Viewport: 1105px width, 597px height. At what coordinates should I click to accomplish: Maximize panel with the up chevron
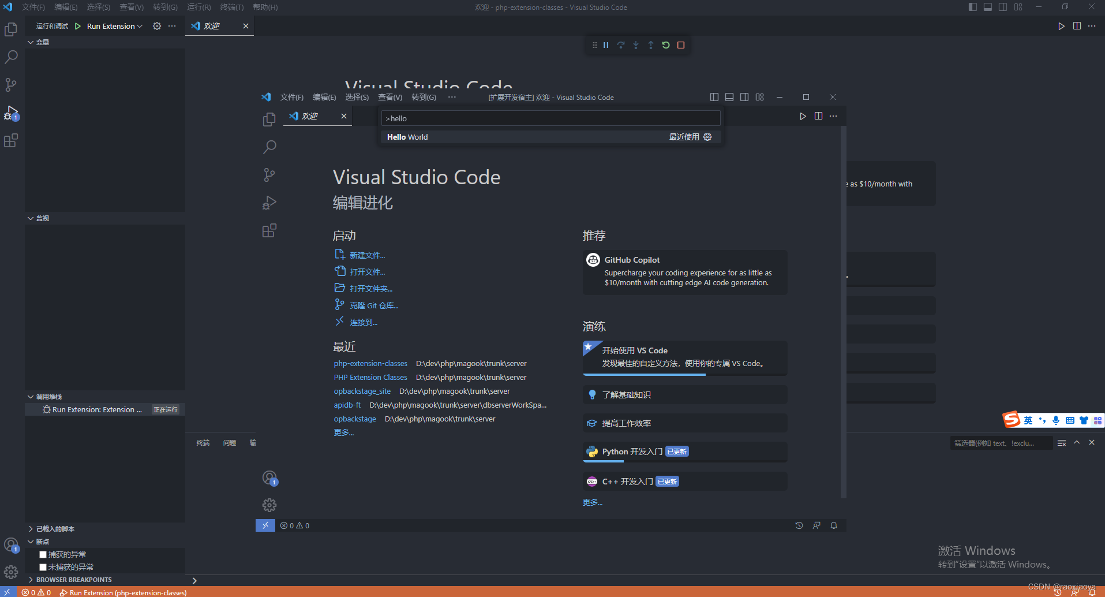coord(1077,442)
